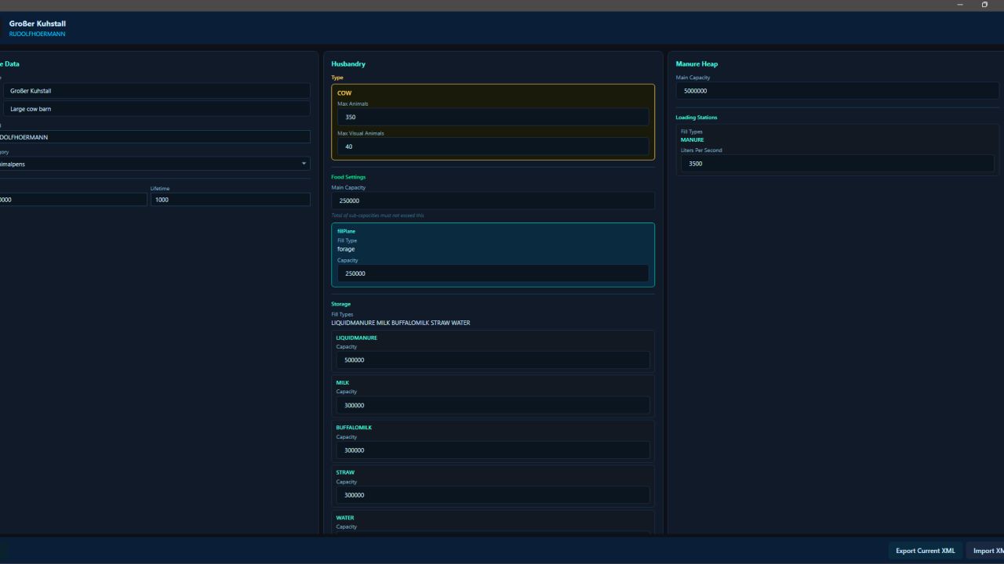Click the RUDOLFHOERMANN mod name link
Viewport: 1004px width, 564px height.
(37, 34)
